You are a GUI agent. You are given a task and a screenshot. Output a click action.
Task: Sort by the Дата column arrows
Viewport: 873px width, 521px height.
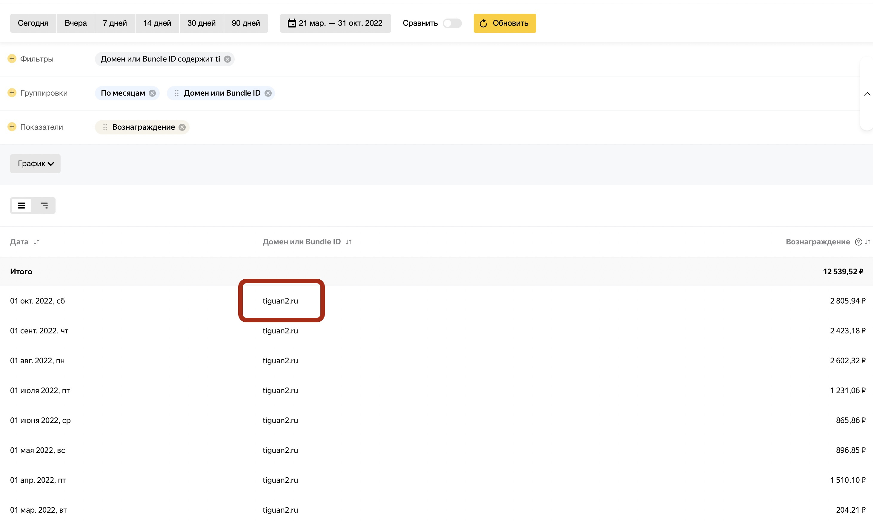[x=36, y=242]
